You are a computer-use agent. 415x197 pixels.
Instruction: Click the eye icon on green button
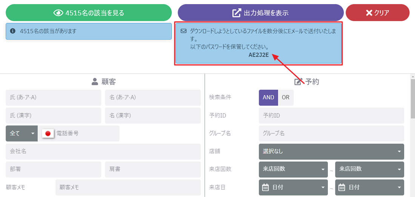pos(58,13)
